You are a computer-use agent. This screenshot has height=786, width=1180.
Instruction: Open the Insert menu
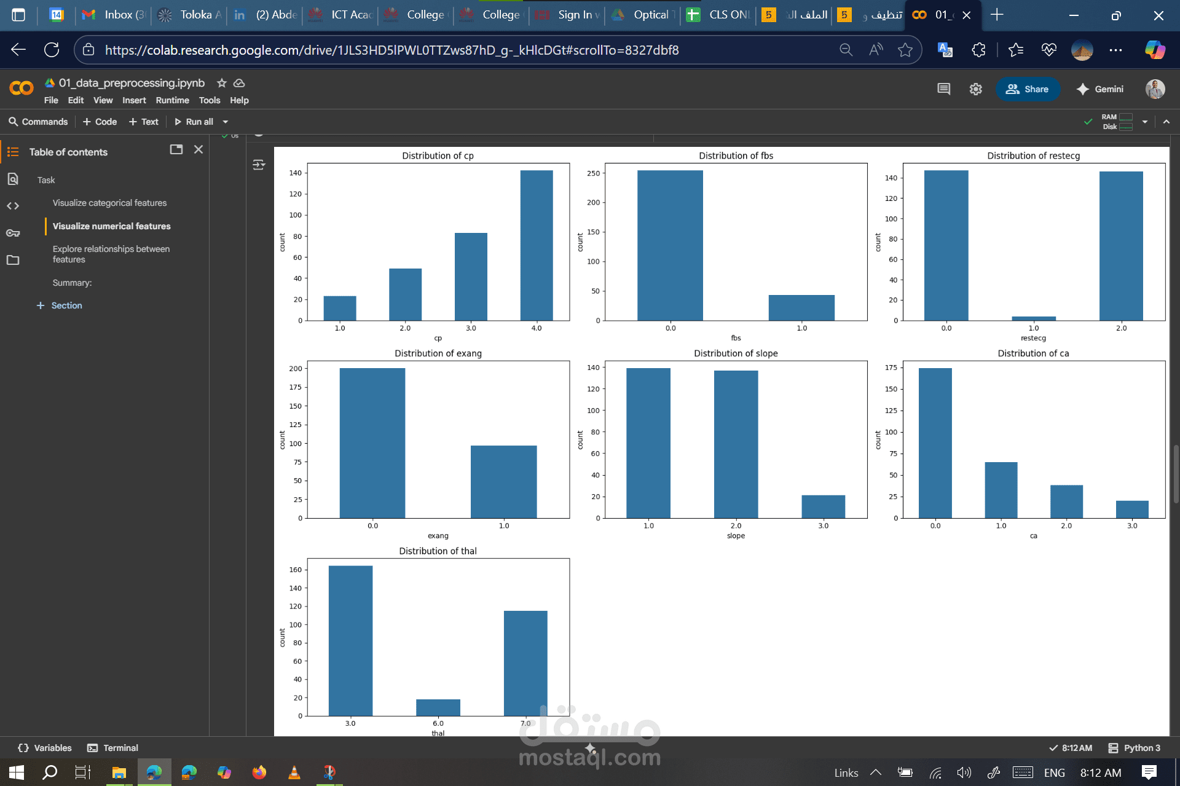point(134,100)
